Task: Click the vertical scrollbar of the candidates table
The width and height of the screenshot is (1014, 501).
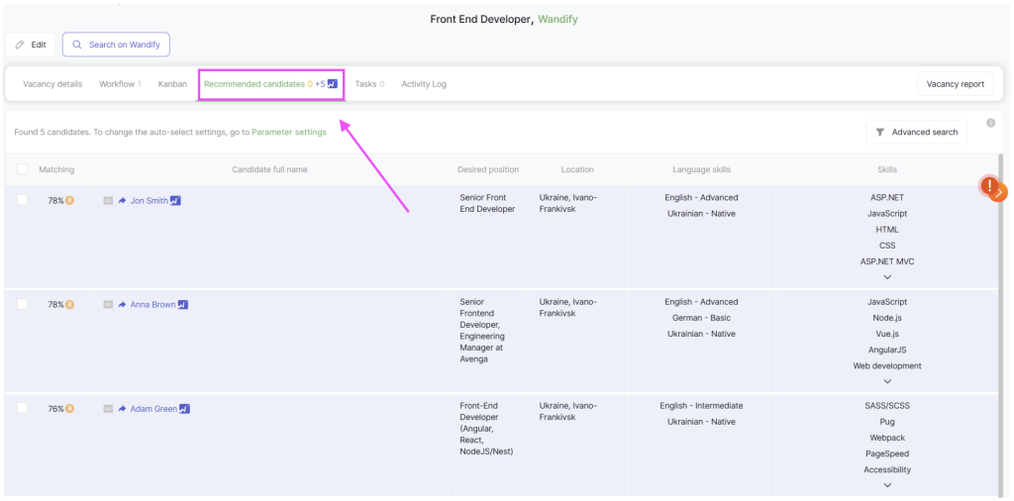Action: (1002, 323)
